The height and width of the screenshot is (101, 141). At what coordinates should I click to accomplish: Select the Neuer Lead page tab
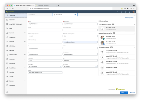point(65,15)
